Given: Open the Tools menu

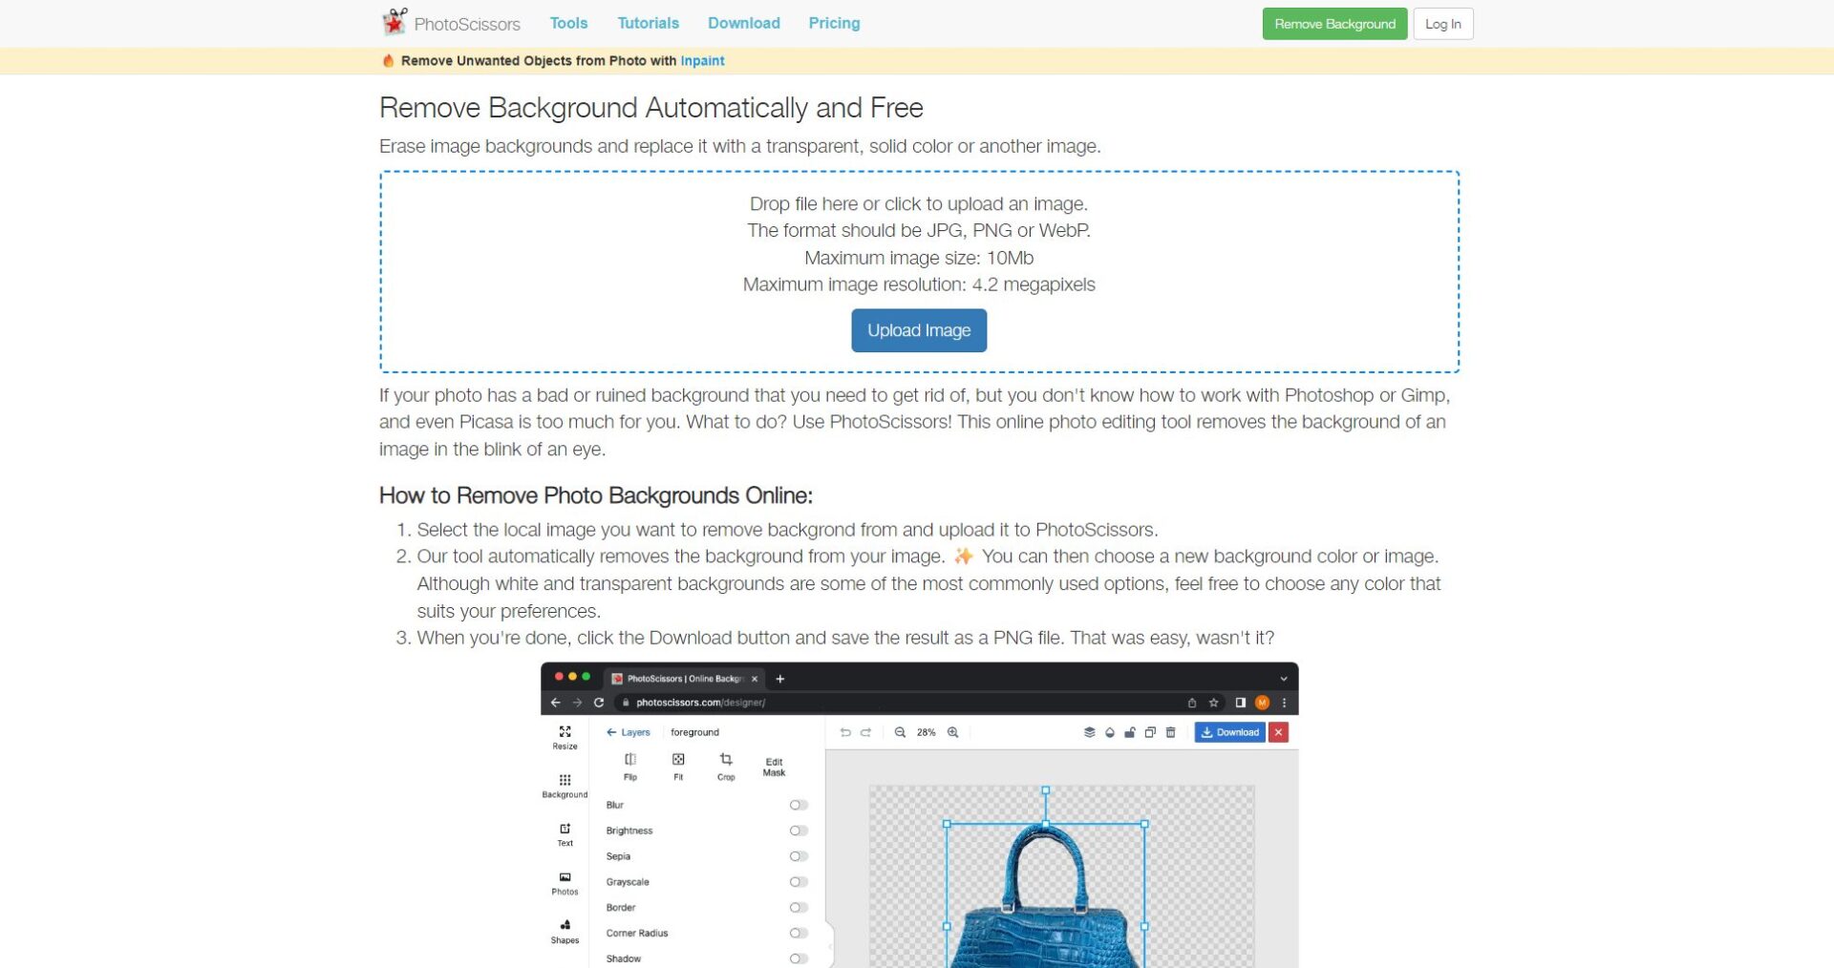Looking at the screenshot, I should 568,23.
